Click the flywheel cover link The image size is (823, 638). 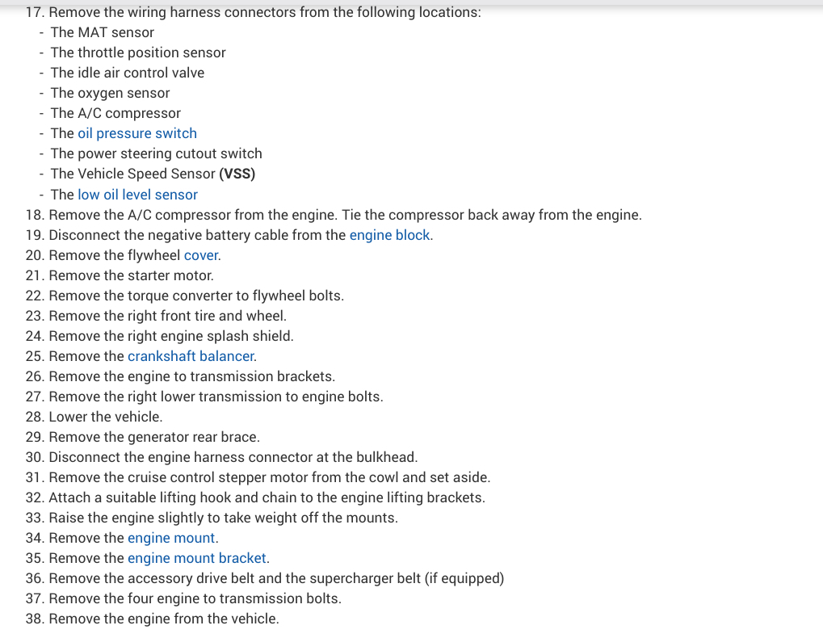pyautogui.click(x=201, y=255)
